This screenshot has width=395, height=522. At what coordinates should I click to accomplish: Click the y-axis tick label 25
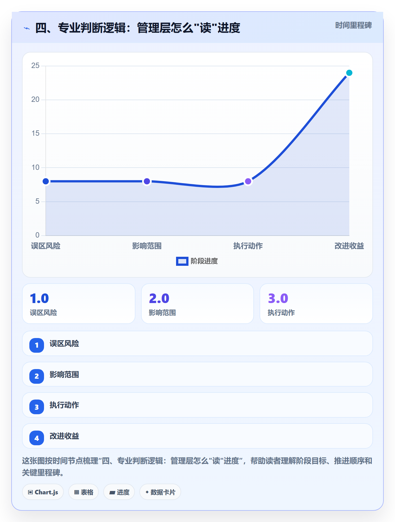tap(35, 66)
